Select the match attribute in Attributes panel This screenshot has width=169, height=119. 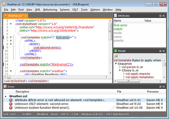pos(118,29)
